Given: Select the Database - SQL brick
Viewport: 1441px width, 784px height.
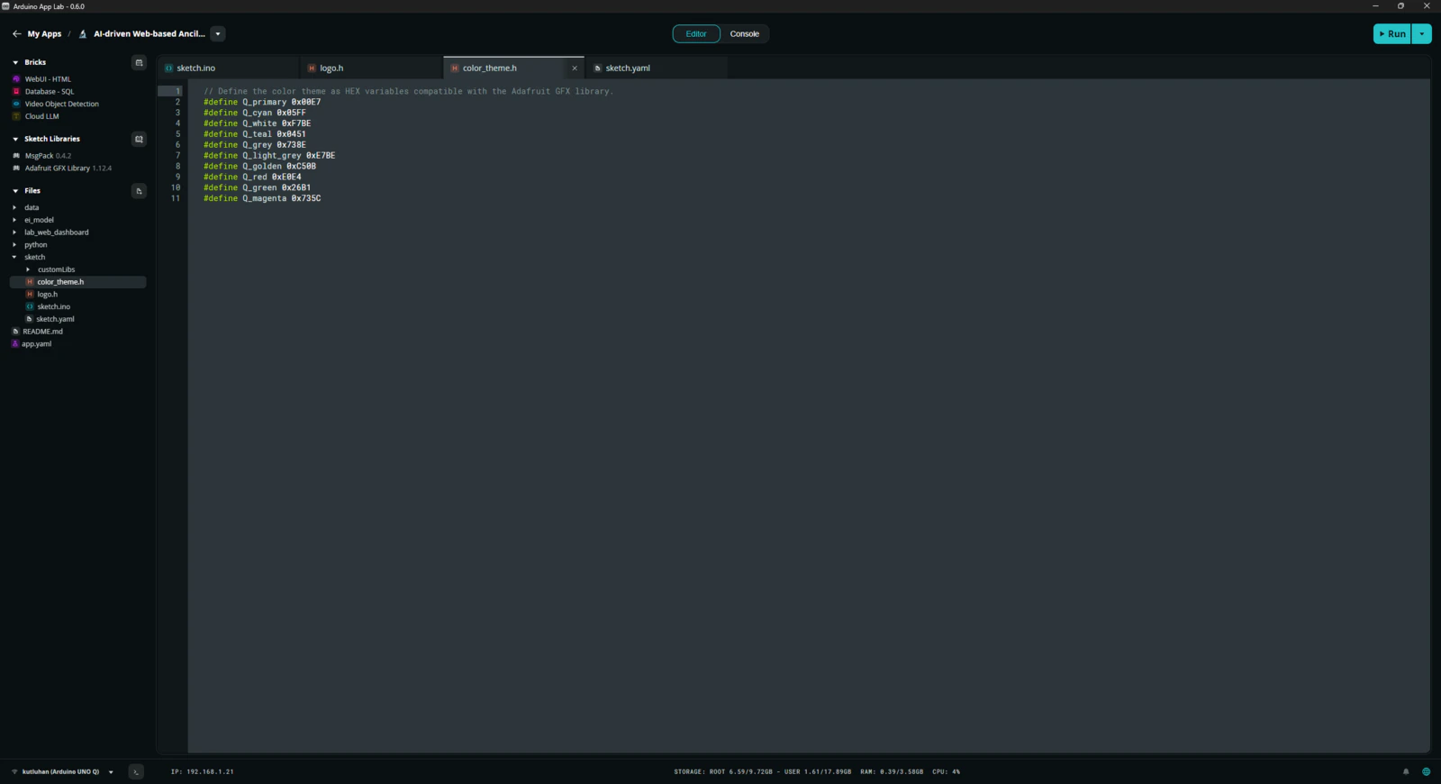Looking at the screenshot, I should tap(50, 91).
